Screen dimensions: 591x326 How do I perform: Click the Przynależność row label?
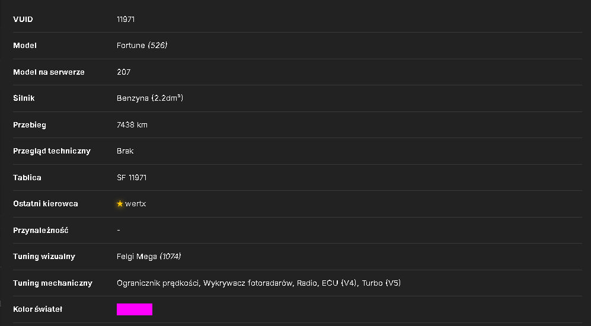(x=41, y=230)
